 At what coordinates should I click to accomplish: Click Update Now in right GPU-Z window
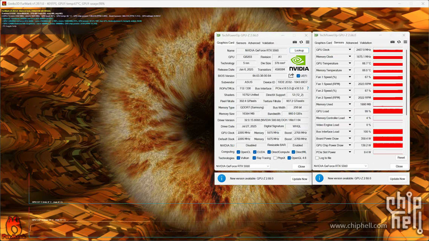tap(397, 179)
